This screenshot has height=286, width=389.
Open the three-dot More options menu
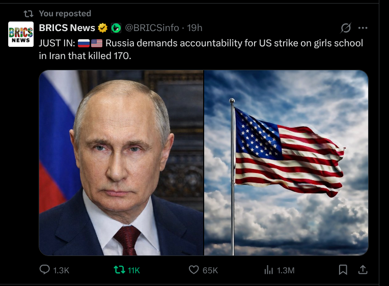(363, 27)
